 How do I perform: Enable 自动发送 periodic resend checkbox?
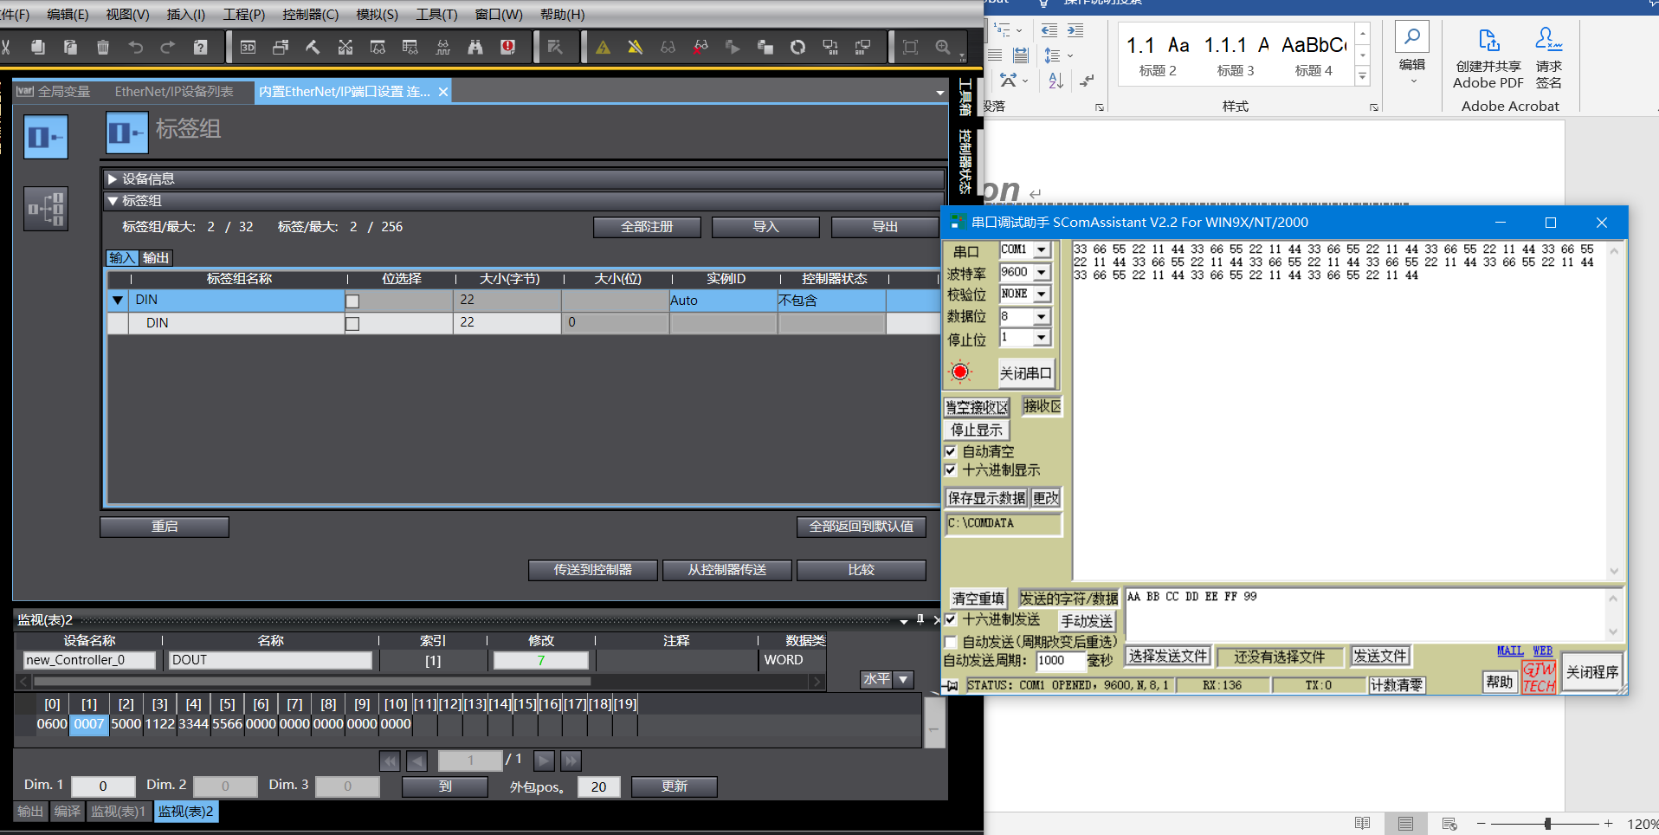[x=951, y=642]
